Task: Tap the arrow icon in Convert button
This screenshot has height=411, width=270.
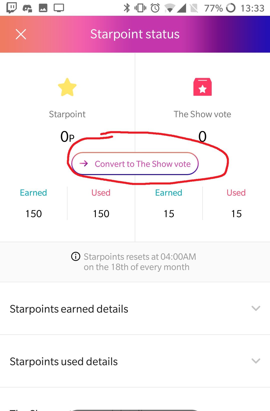Action: tap(84, 164)
